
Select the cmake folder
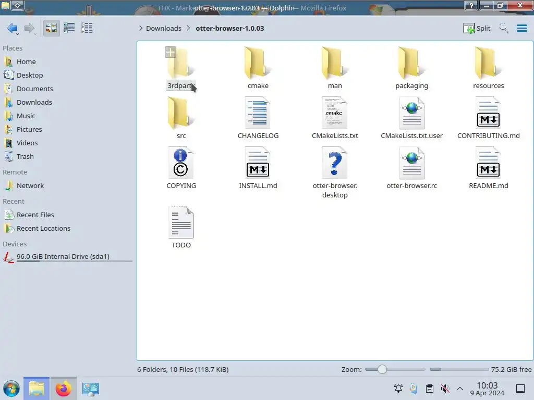click(x=258, y=68)
